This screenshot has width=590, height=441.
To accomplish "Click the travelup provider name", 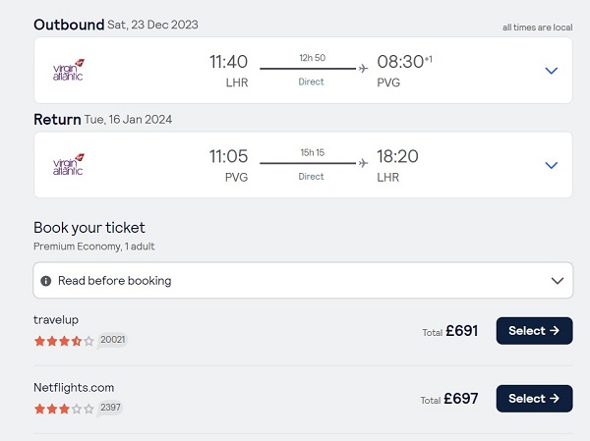I will [56, 320].
